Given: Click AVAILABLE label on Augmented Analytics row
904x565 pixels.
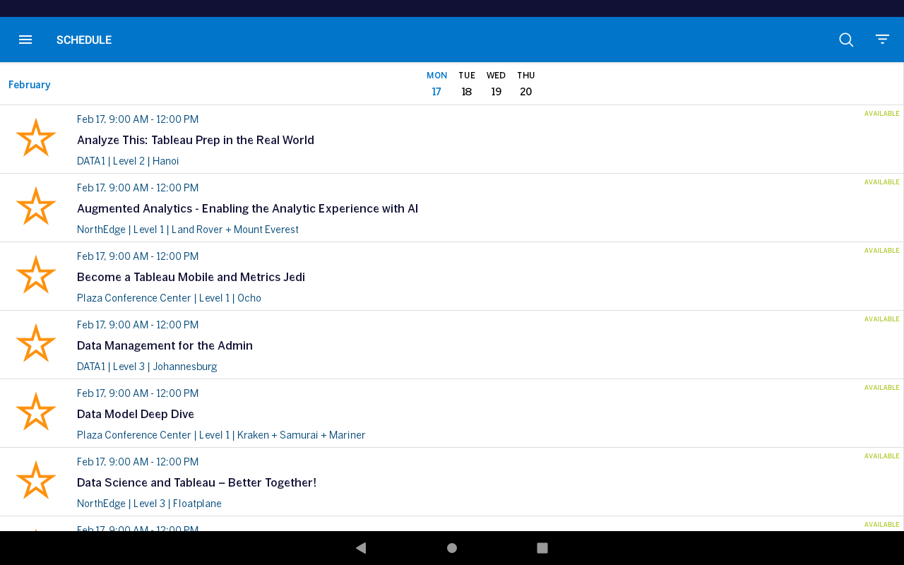Looking at the screenshot, I should pos(882,182).
